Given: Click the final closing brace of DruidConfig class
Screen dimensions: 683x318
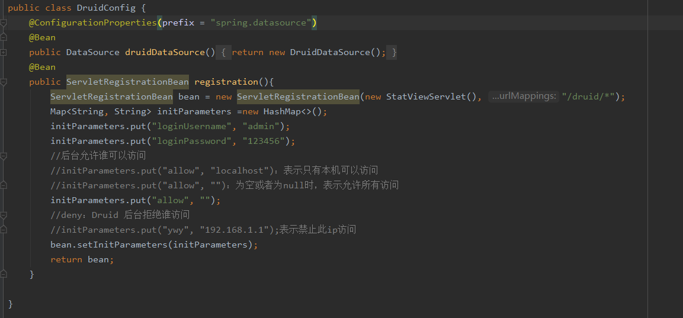Looking at the screenshot, I should click(11, 304).
